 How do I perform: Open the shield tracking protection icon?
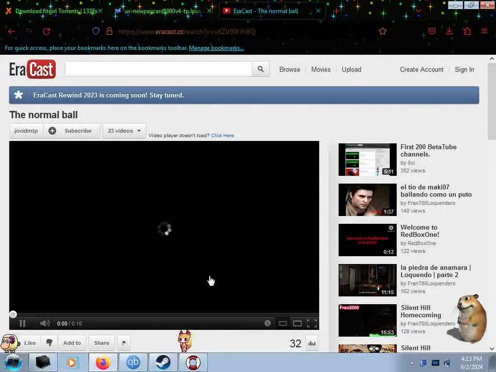click(x=96, y=31)
